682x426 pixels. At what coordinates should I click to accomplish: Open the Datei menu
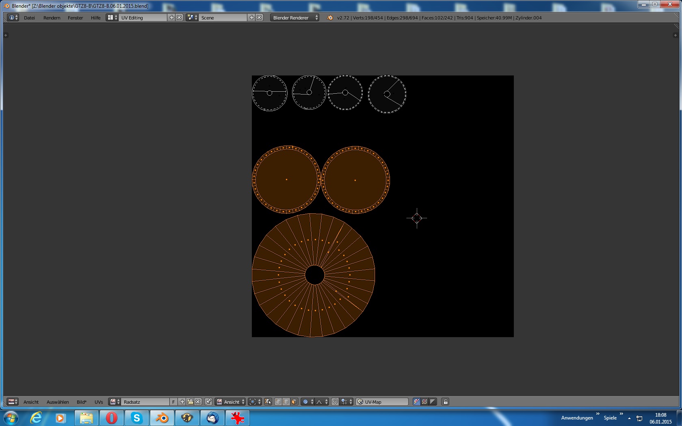click(x=29, y=18)
